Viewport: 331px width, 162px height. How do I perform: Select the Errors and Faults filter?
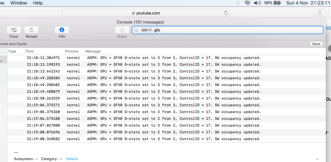pos(13,44)
